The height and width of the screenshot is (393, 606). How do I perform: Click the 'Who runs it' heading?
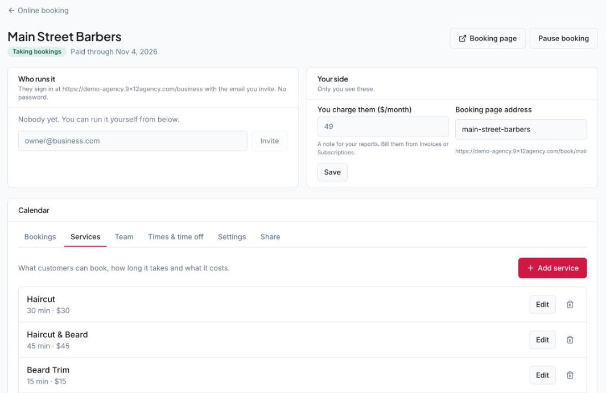tap(37, 79)
